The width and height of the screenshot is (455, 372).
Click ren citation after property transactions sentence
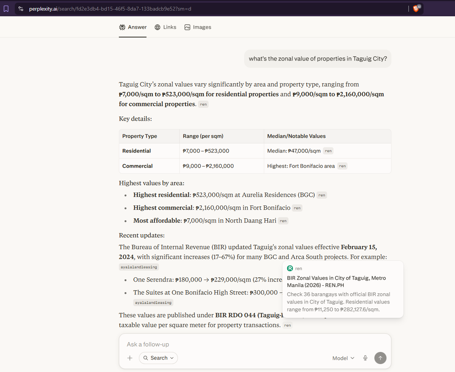(288, 325)
